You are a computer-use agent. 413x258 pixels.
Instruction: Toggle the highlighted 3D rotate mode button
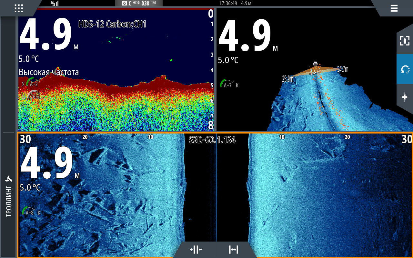(405, 69)
